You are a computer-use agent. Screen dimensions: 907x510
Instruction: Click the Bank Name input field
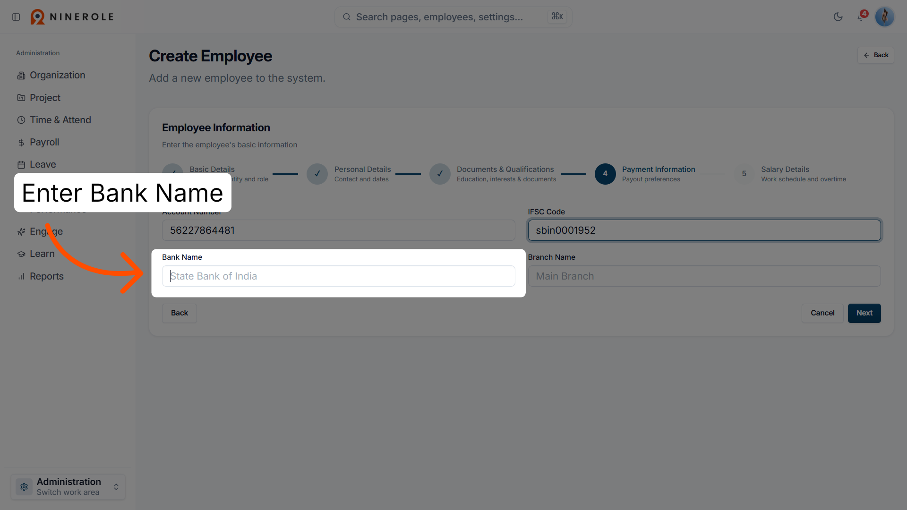[x=338, y=276]
